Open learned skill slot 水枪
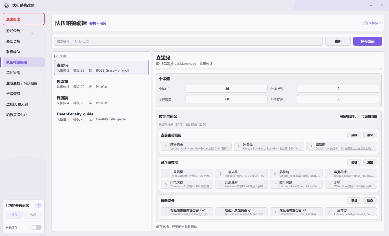 tap(351, 184)
